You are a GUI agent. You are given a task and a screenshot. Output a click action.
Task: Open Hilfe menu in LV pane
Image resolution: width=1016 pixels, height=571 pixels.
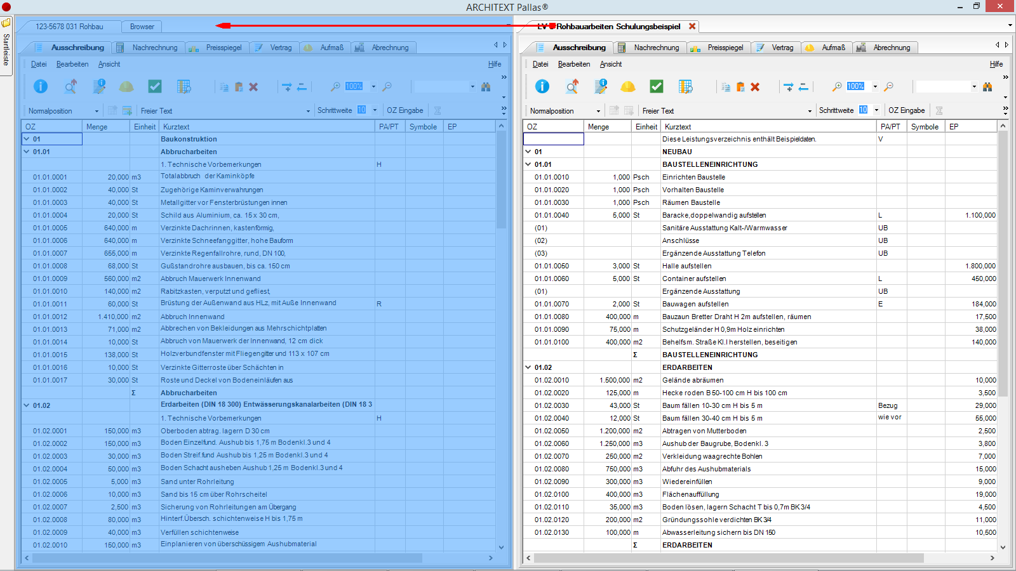[x=996, y=64]
